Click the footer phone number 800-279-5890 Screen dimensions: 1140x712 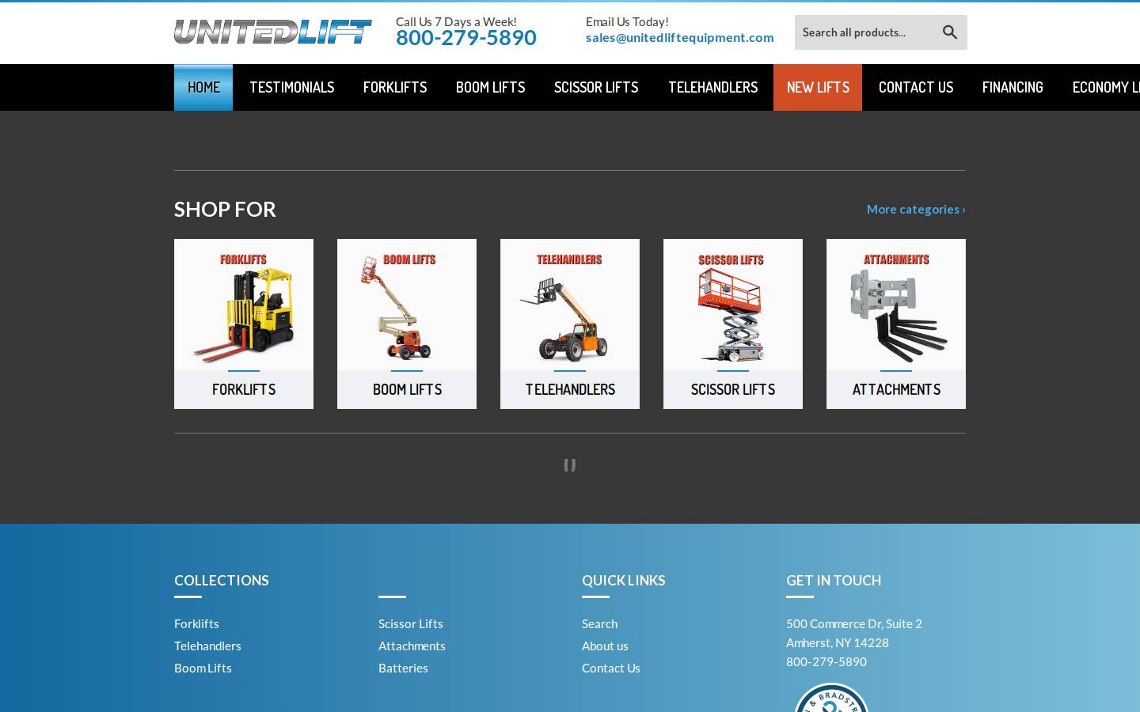click(826, 661)
